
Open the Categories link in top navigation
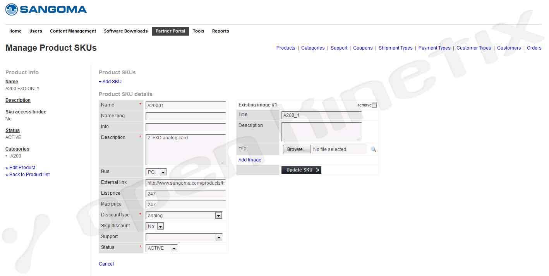[x=313, y=48]
